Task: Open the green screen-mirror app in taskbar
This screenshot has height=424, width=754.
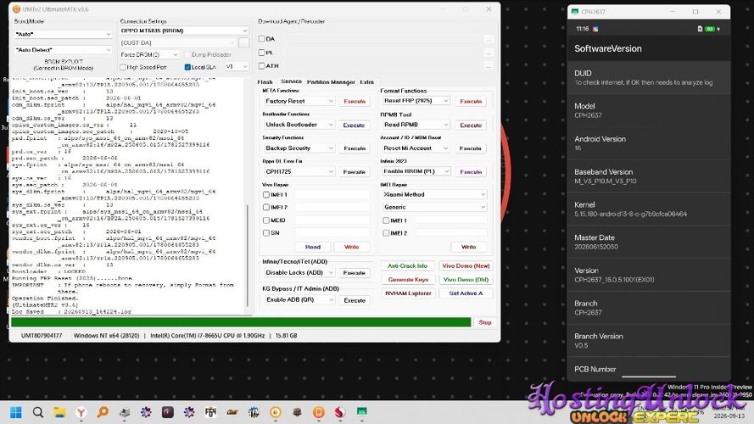Action: point(361,412)
